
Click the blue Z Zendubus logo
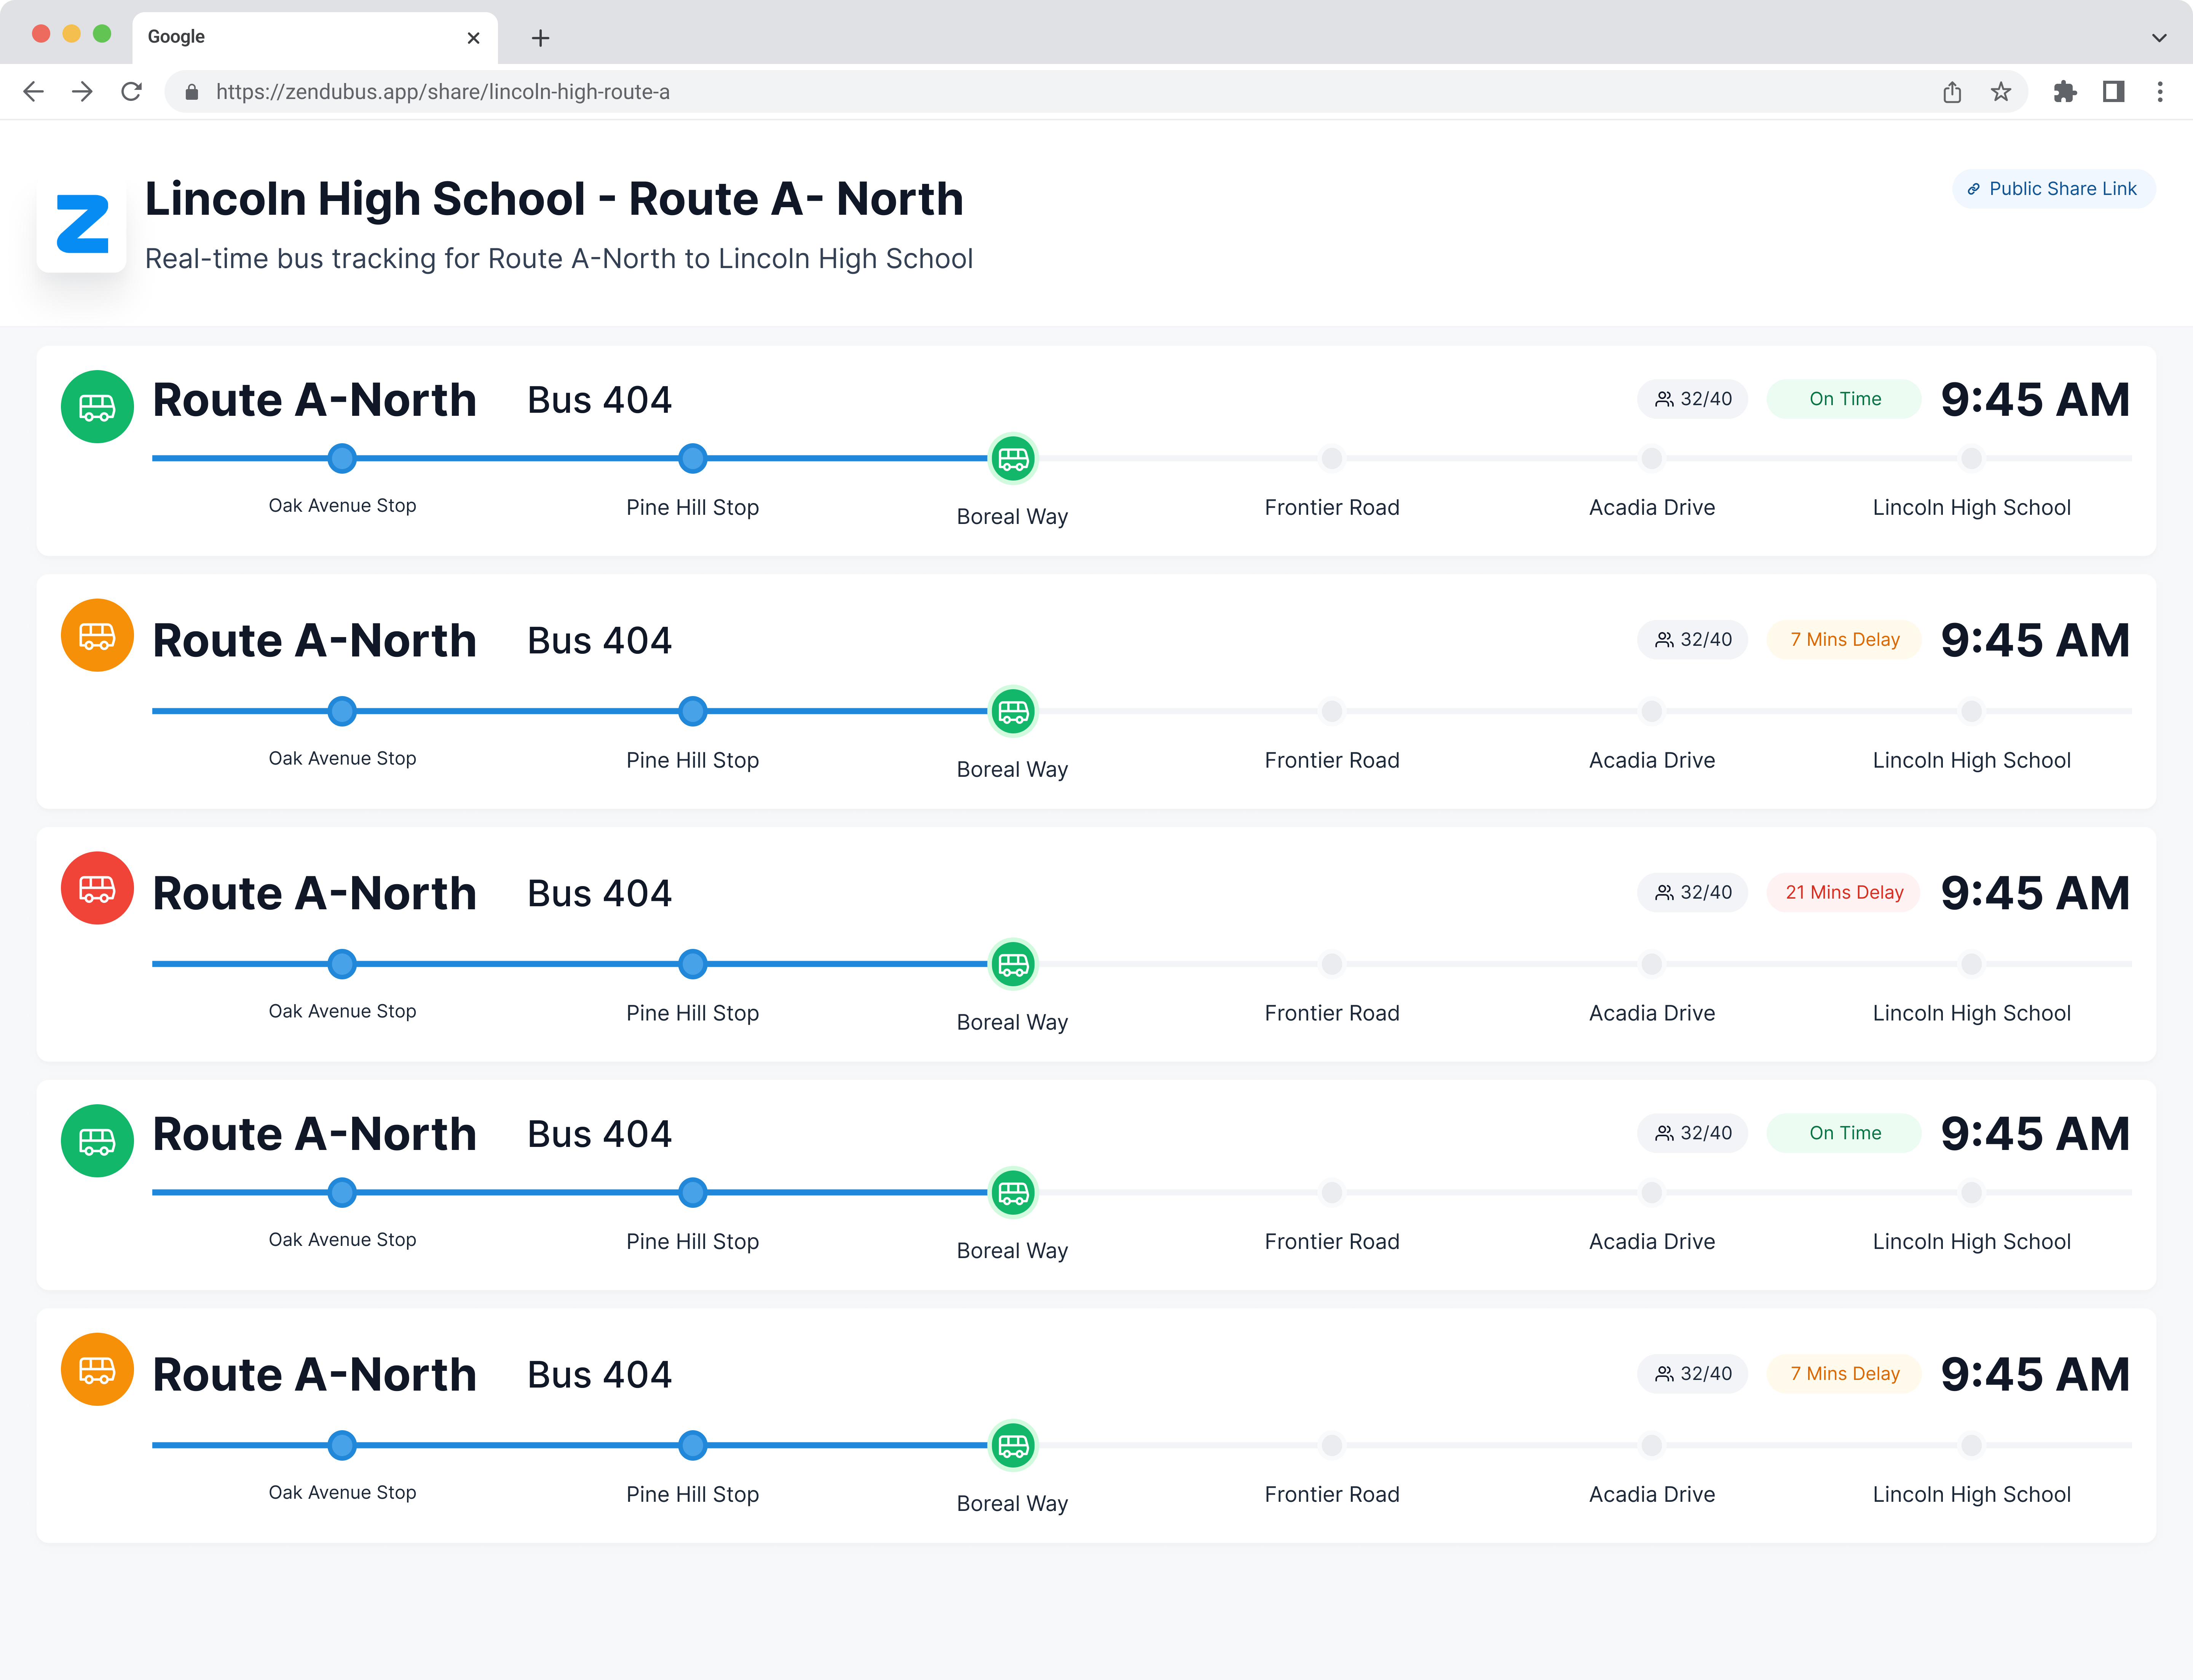point(82,224)
